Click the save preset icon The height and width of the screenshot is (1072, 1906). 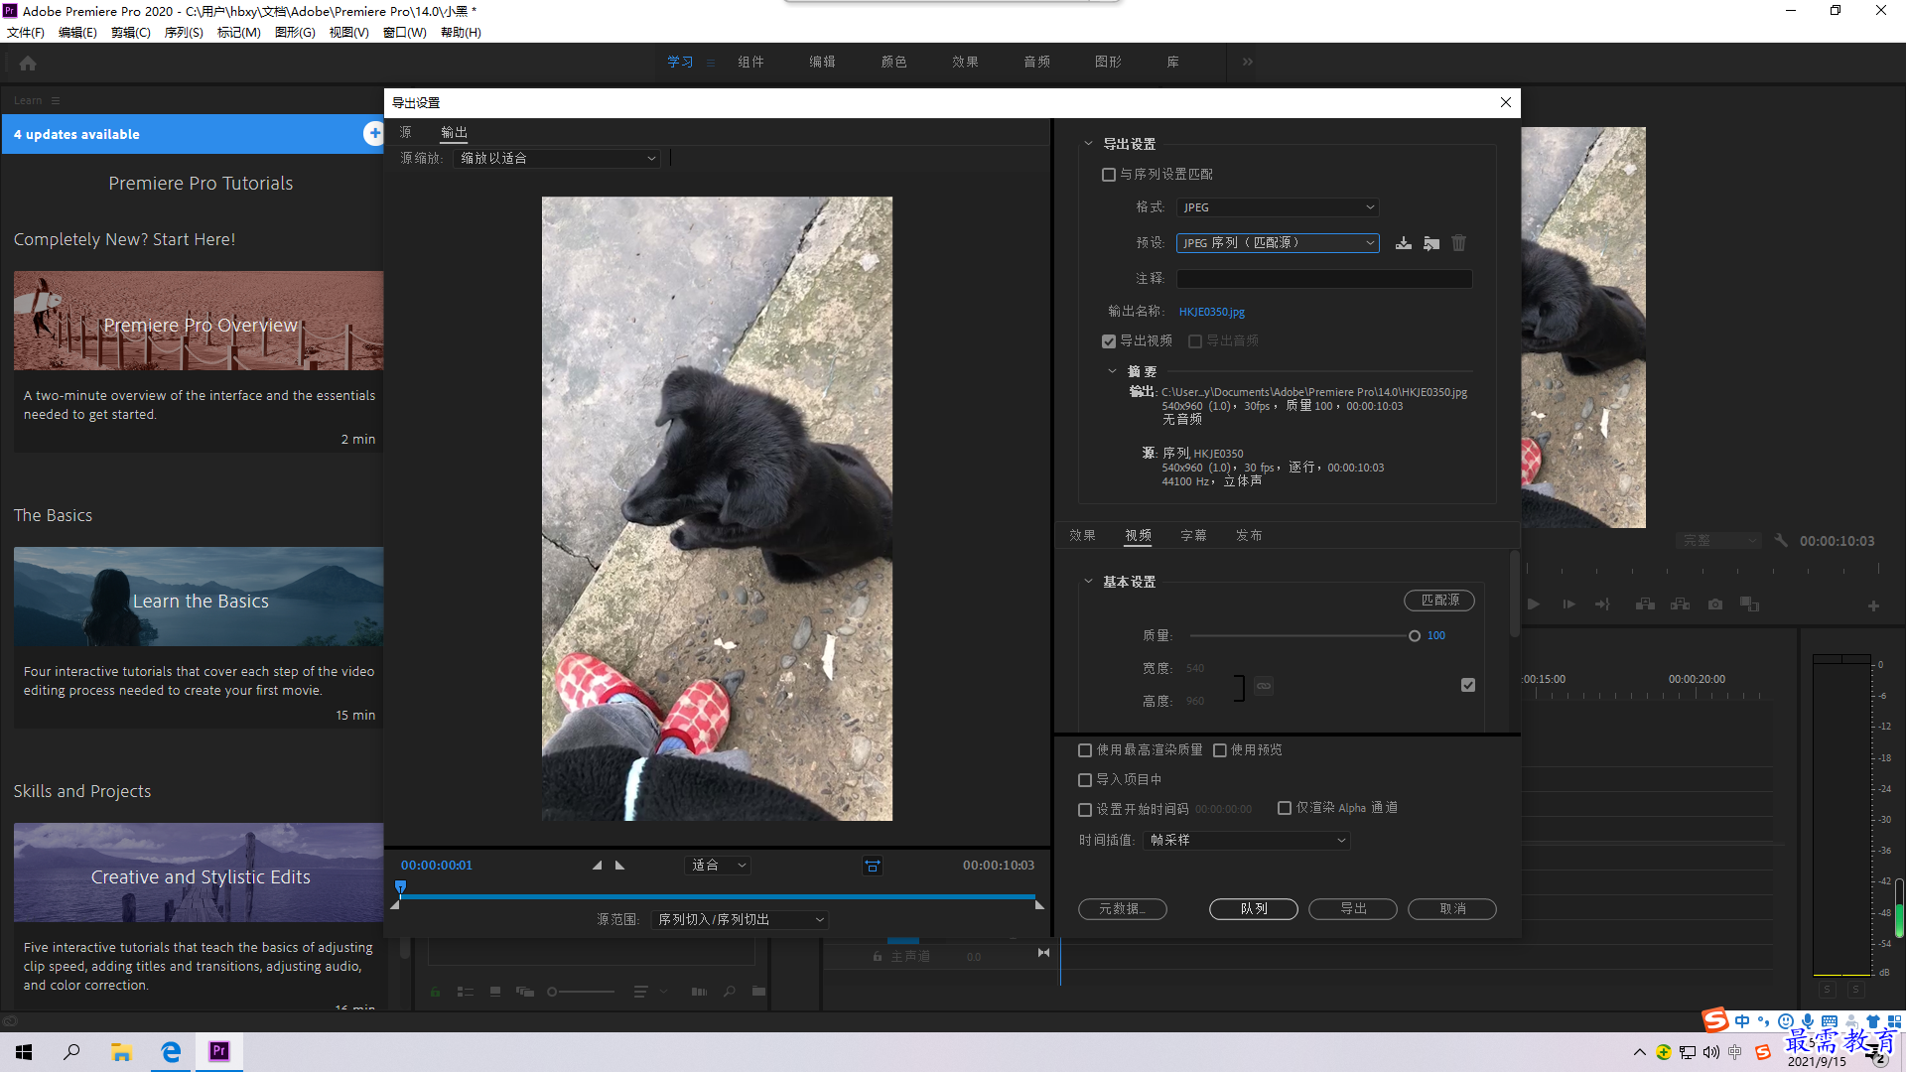(1403, 243)
